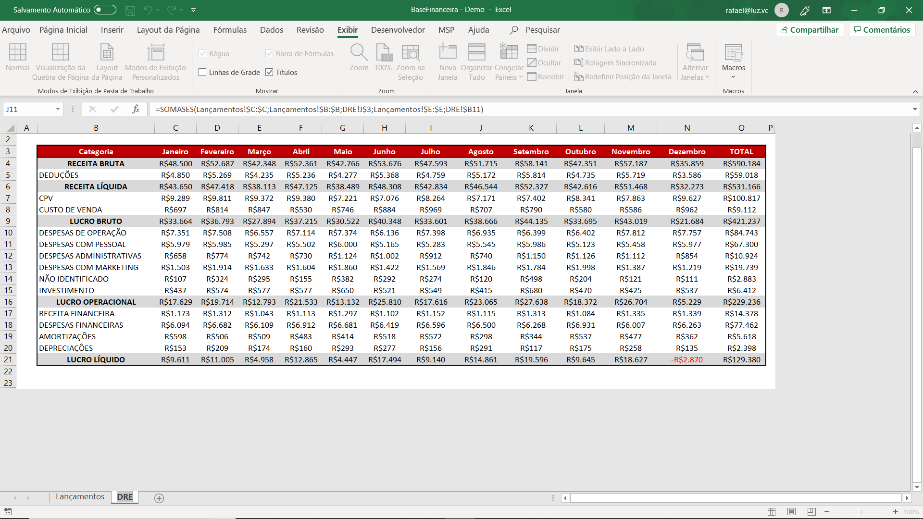The width and height of the screenshot is (923, 519).
Task: Uncheck the Títulos checkbox
Action: (x=269, y=73)
